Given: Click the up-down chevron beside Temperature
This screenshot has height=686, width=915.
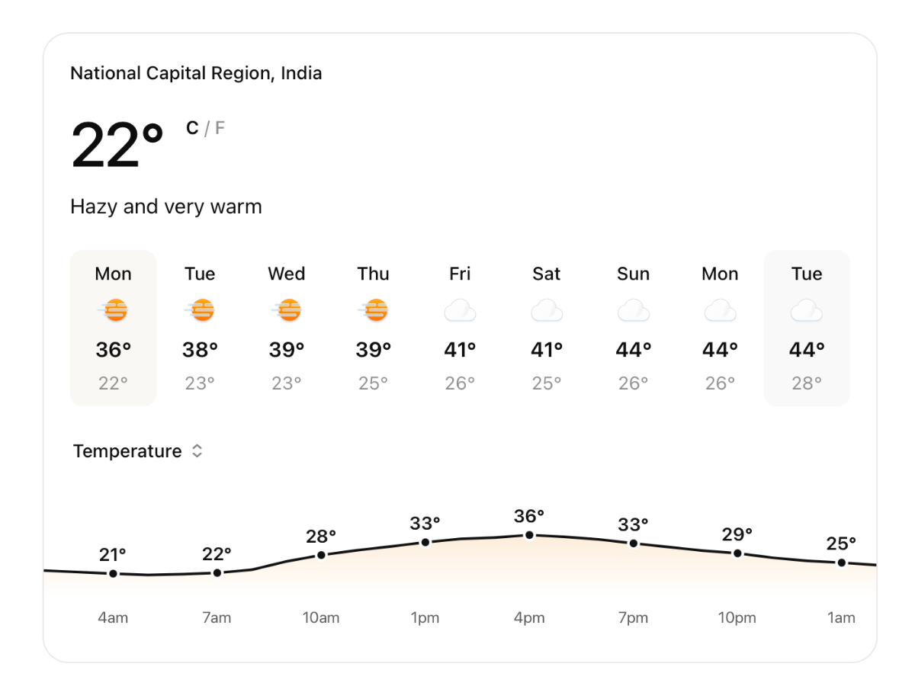Looking at the screenshot, I should 197,451.
